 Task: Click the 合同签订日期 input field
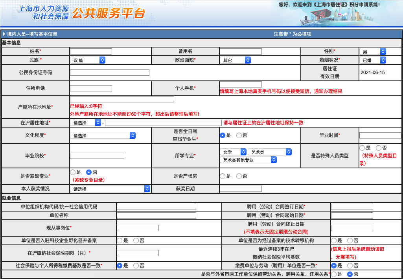tap(352, 207)
